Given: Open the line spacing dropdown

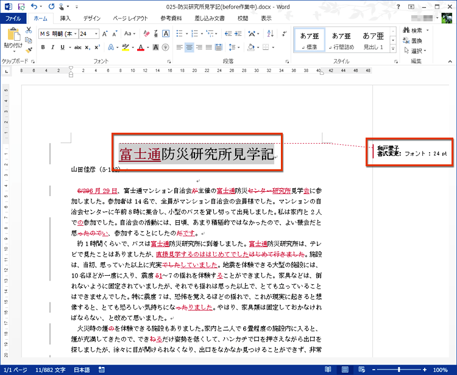Looking at the screenshot, I should tap(235, 47).
